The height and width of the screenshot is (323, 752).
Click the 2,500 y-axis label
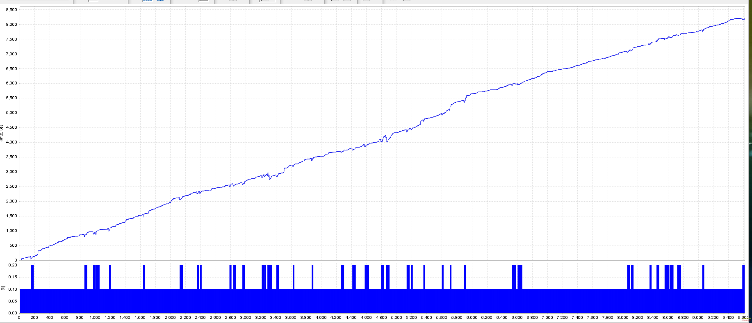tap(11, 186)
